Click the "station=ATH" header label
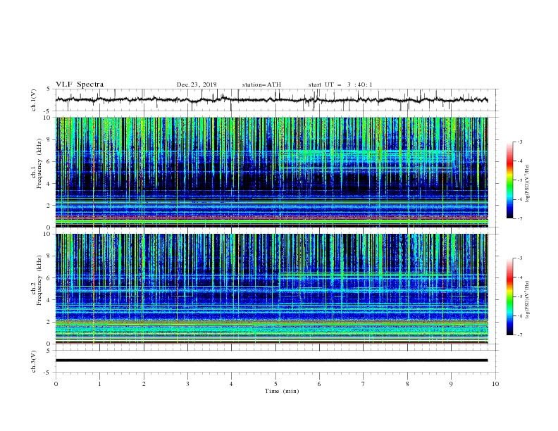 (x=261, y=85)
